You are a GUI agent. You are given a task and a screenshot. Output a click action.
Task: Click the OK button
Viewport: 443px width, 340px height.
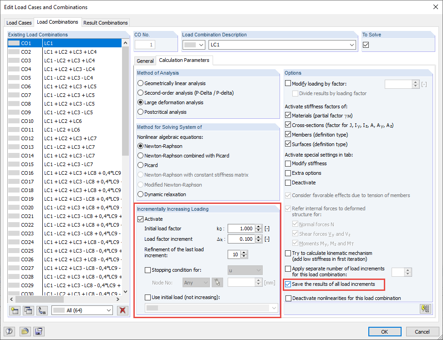pos(385,331)
